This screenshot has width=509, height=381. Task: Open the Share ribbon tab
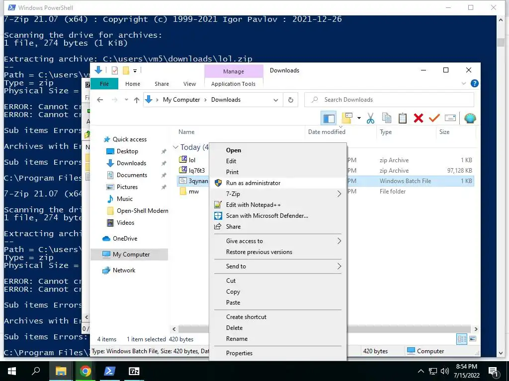point(162,84)
